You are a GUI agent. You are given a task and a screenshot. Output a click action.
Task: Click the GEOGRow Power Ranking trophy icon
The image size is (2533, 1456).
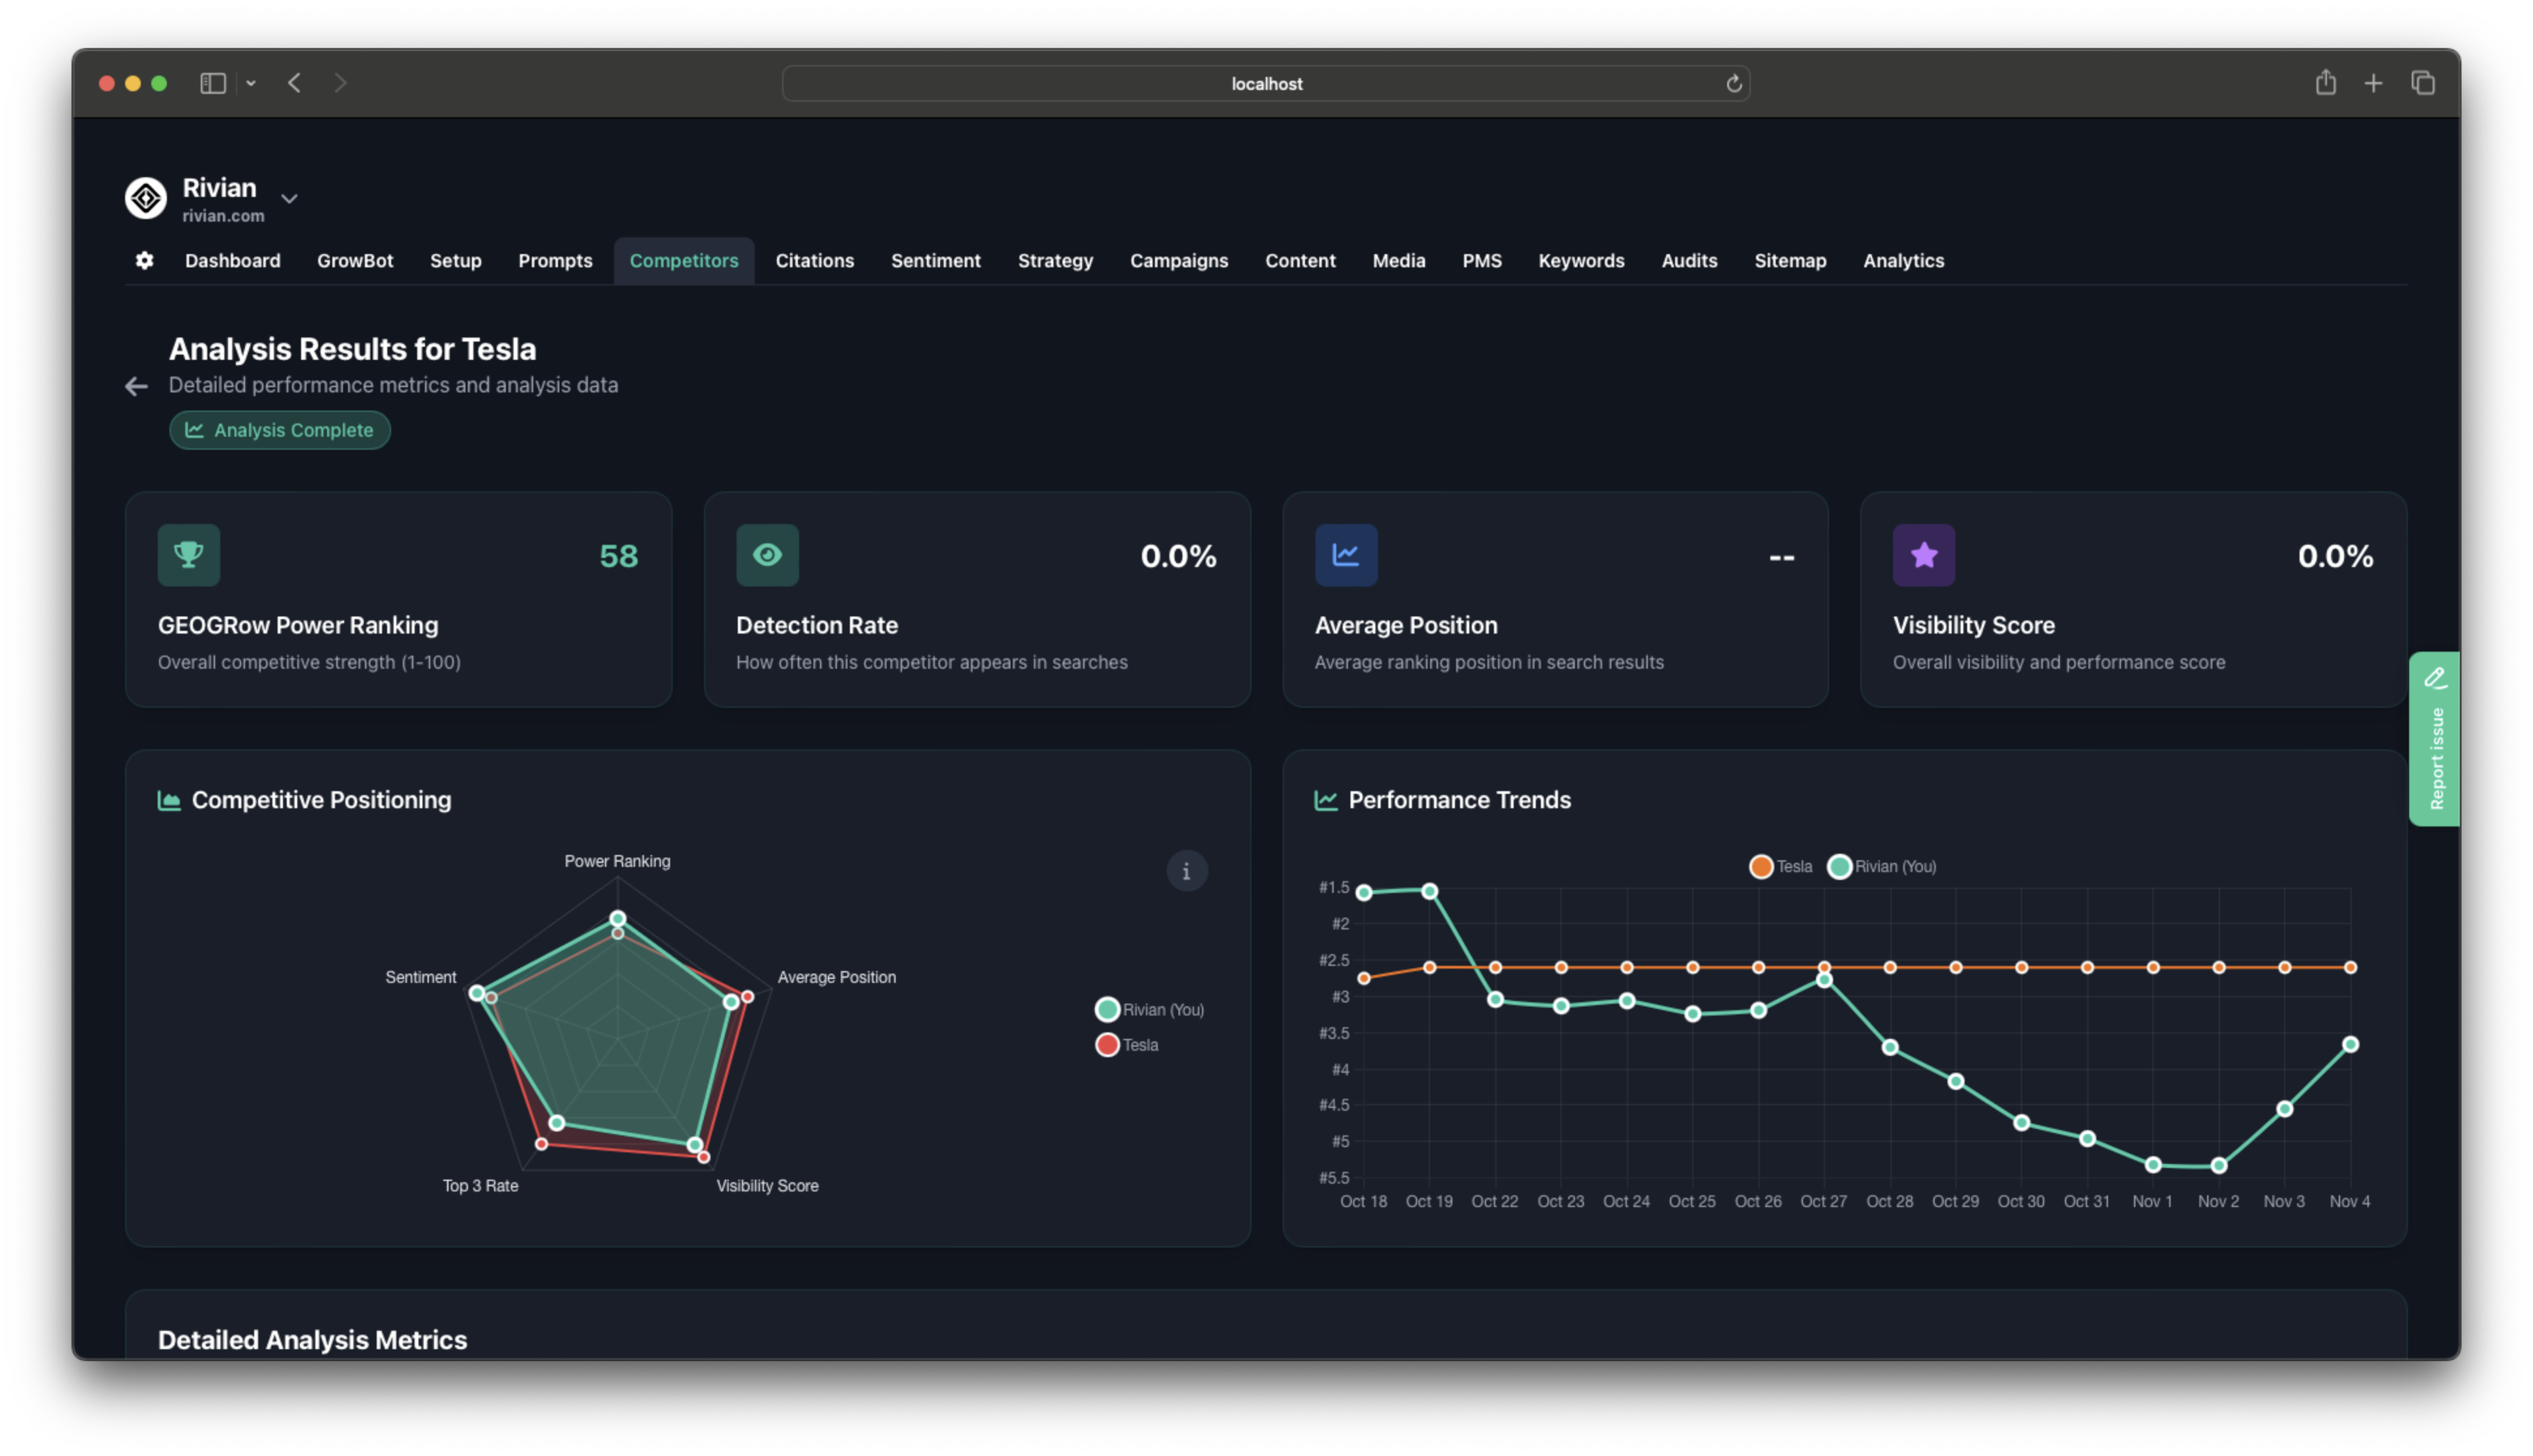pyautogui.click(x=188, y=555)
